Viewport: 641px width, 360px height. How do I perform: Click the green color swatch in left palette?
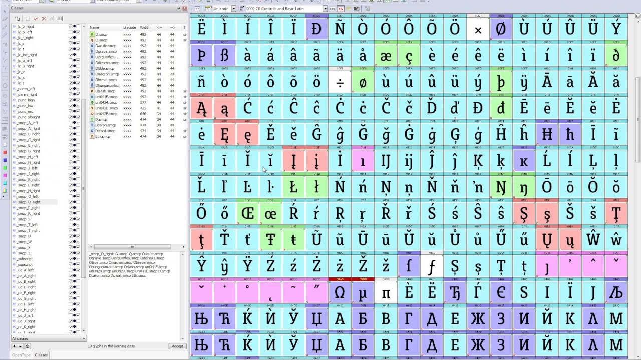coord(5,167)
